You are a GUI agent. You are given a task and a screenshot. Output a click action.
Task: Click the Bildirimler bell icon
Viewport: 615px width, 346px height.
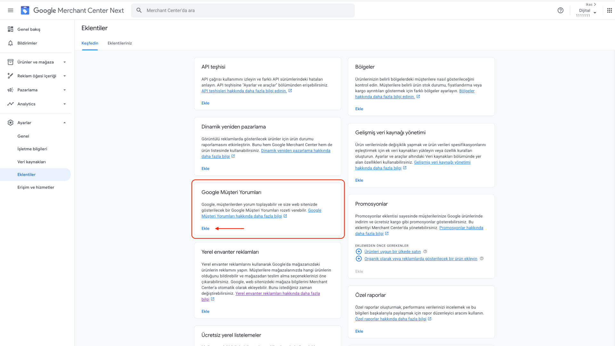11,43
